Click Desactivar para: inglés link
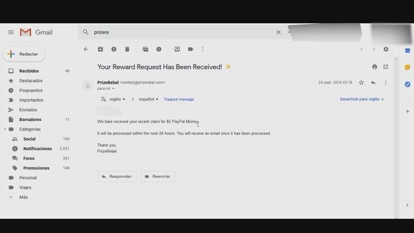This screenshot has height=233, width=414. (360, 99)
